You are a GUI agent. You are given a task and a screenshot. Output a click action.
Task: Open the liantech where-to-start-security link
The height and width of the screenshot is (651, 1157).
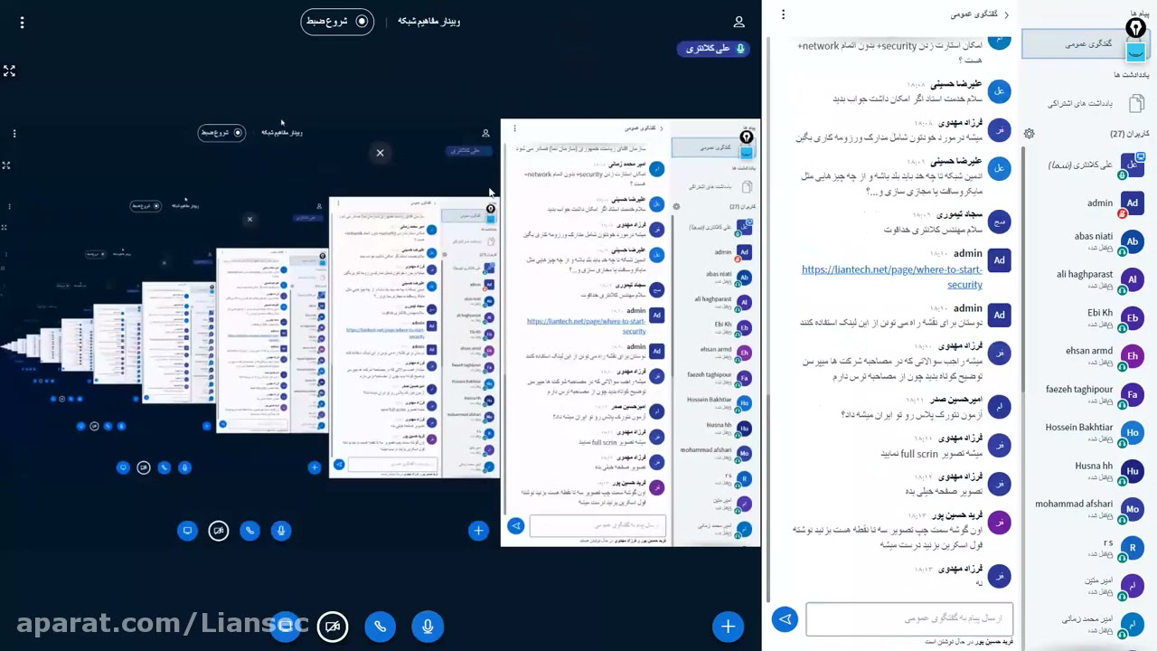891,277
